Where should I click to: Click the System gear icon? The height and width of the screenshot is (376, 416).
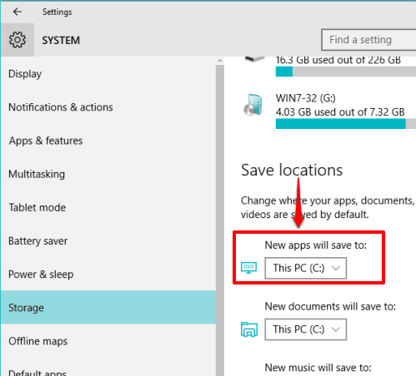pyautogui.click(x=18, y=40)
